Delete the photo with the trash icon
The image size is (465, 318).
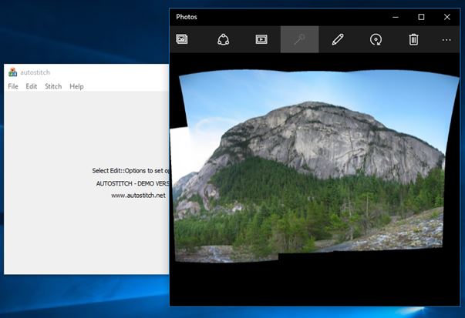413,39
